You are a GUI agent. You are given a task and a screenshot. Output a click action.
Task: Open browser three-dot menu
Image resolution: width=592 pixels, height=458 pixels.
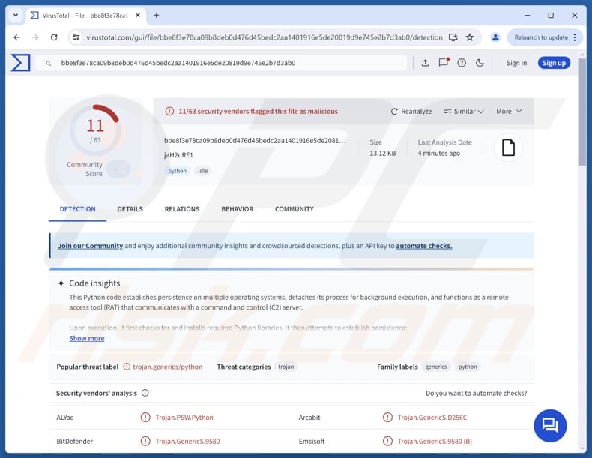[575, 37]
